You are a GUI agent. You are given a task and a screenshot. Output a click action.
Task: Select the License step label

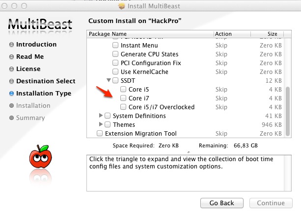tap(28, 69)
